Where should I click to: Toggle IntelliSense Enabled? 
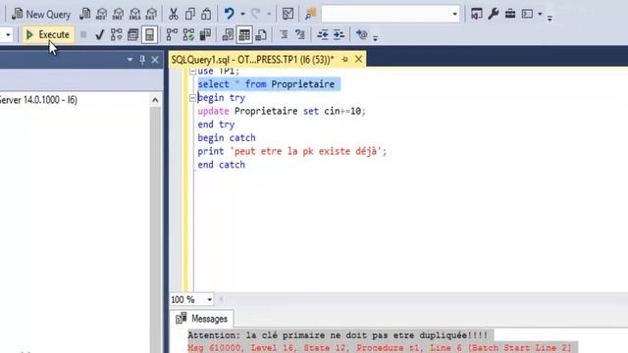click(x=149, y=35)
